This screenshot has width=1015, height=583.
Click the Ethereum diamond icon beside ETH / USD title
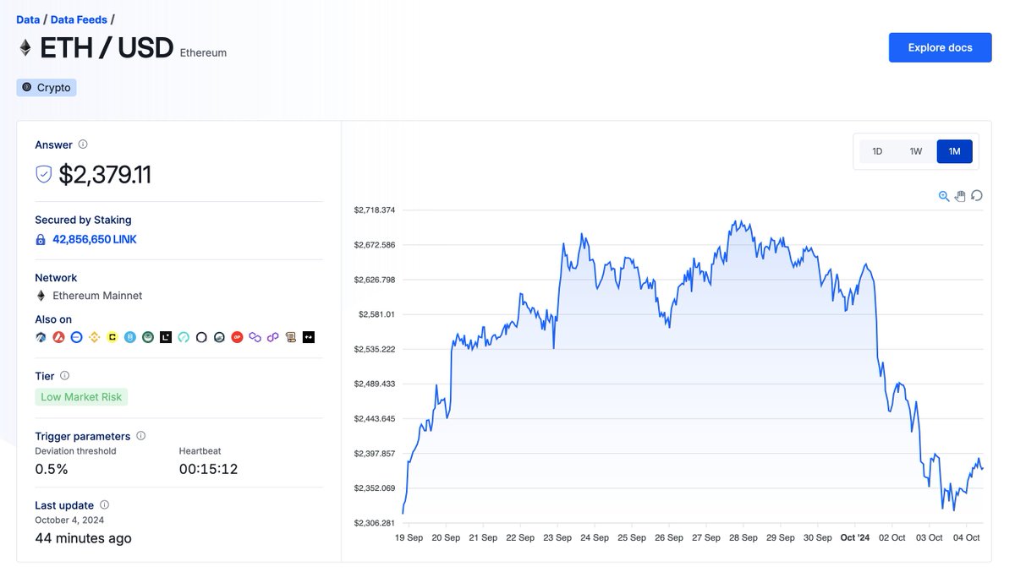(25, 48)
